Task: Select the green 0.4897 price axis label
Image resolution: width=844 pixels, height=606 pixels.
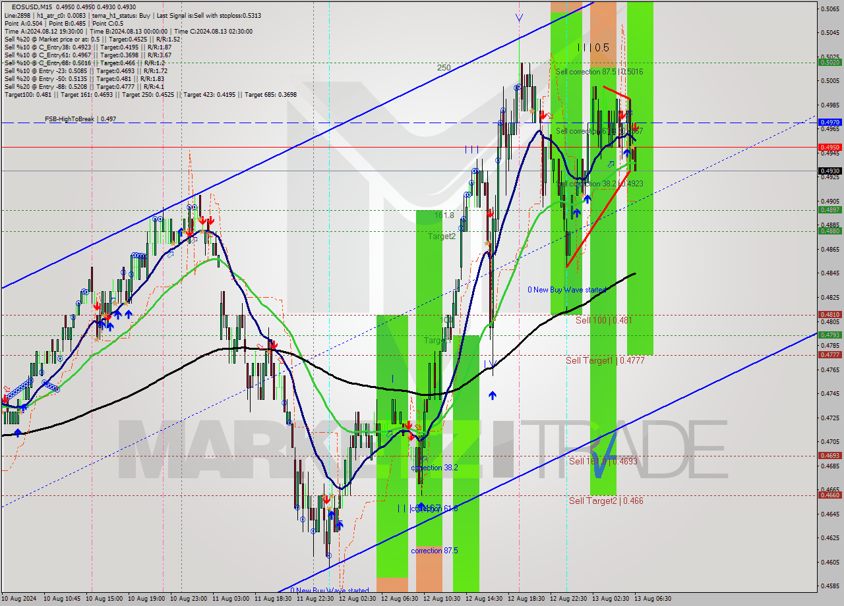Action: (x=829, y=210)
